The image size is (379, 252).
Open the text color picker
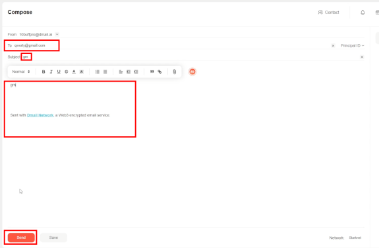point(74,72)
